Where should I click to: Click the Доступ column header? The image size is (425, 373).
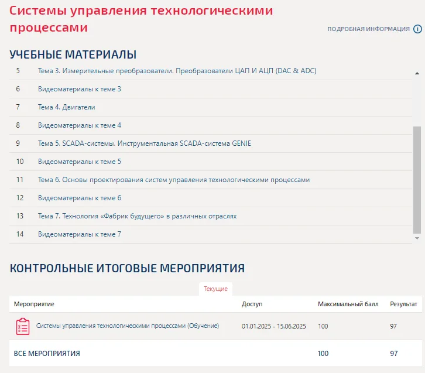pyautogui.click(x=252, y=304)
